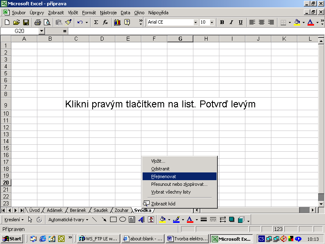Select Přesunout nebo zkopírovat... menu entry

(180, 184)
